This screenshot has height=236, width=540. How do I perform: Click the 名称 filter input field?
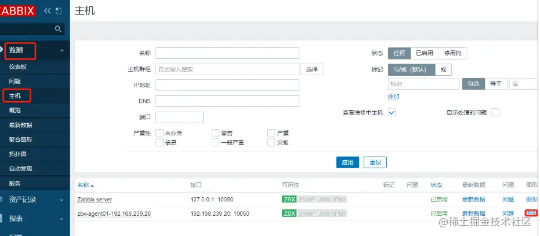(x=227, y=53)
